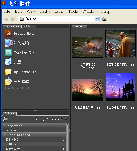Open the Tools menu
This screenshot has height=151, width=137.
73,11
